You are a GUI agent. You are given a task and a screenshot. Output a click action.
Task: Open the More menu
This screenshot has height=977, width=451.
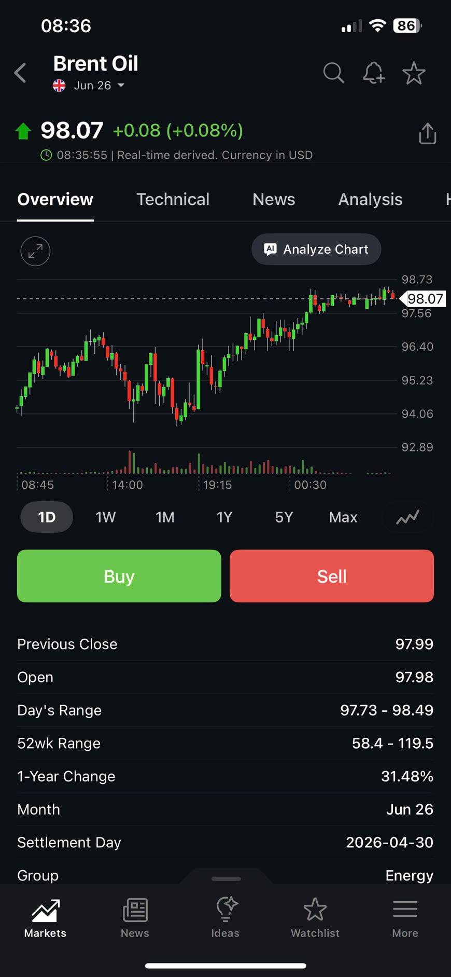tap(405, 917)
